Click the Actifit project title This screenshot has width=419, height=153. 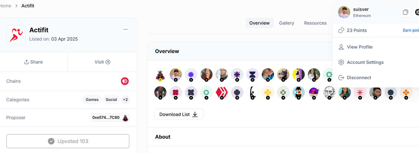[x=39, y=30]
